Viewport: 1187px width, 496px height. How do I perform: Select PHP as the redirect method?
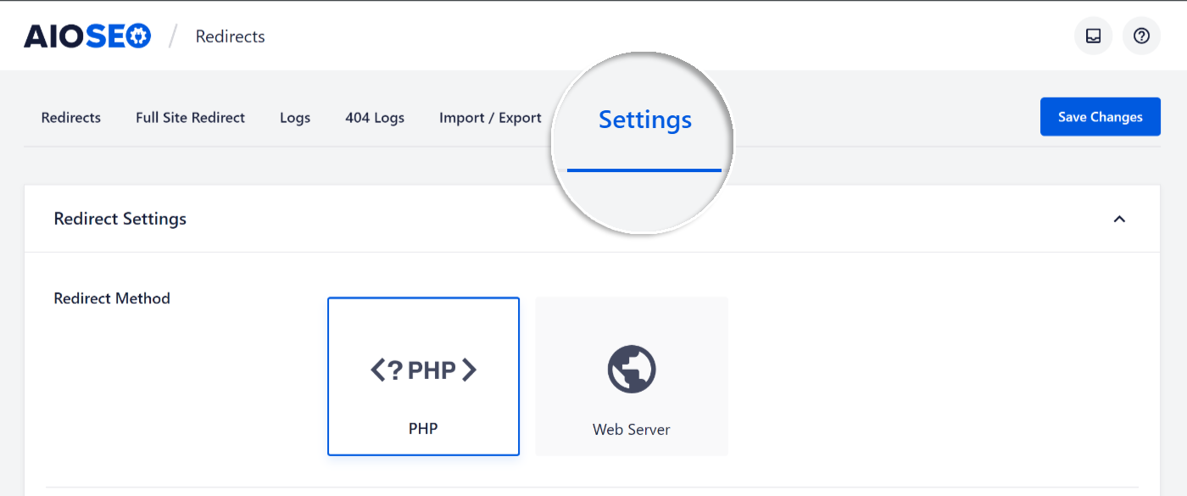pos(423,376)
